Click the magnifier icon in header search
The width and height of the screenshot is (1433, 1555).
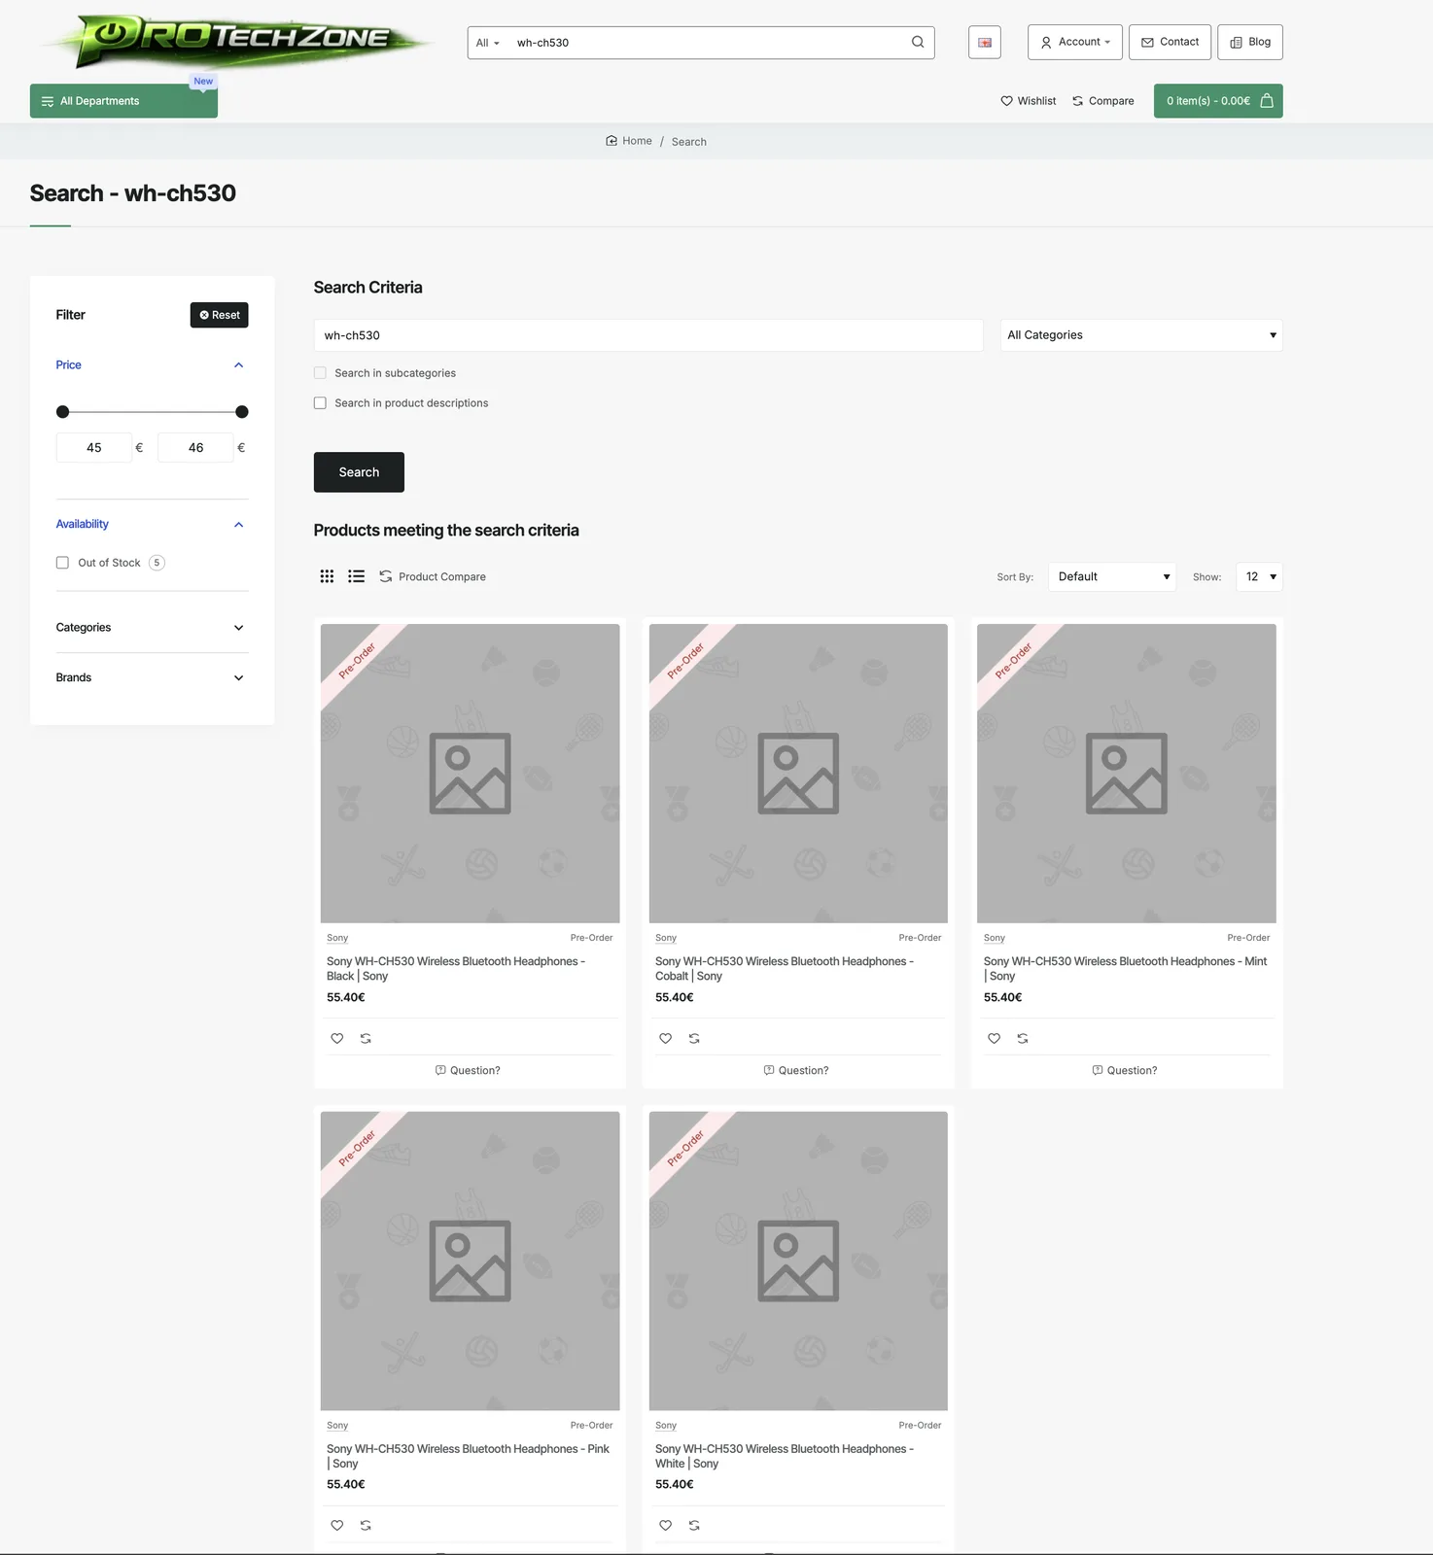point(918,42)
